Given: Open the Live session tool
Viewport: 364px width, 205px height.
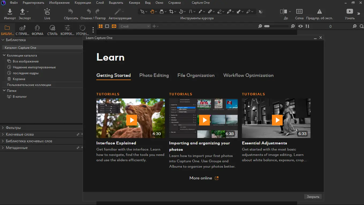Looking at the screenshot, I should click(47, 12).
